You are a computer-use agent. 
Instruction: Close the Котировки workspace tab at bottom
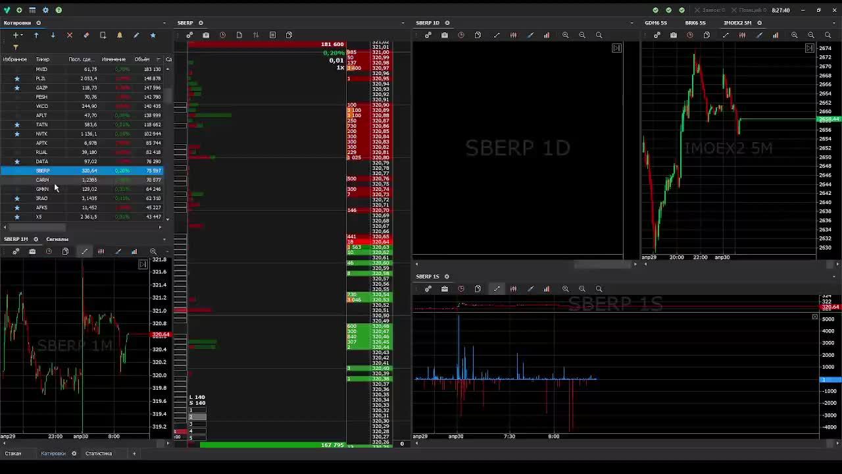pos(74,454)
